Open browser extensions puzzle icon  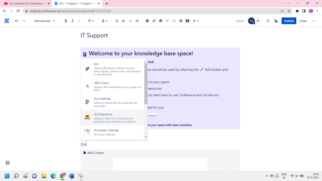click(x=297, y=11)
